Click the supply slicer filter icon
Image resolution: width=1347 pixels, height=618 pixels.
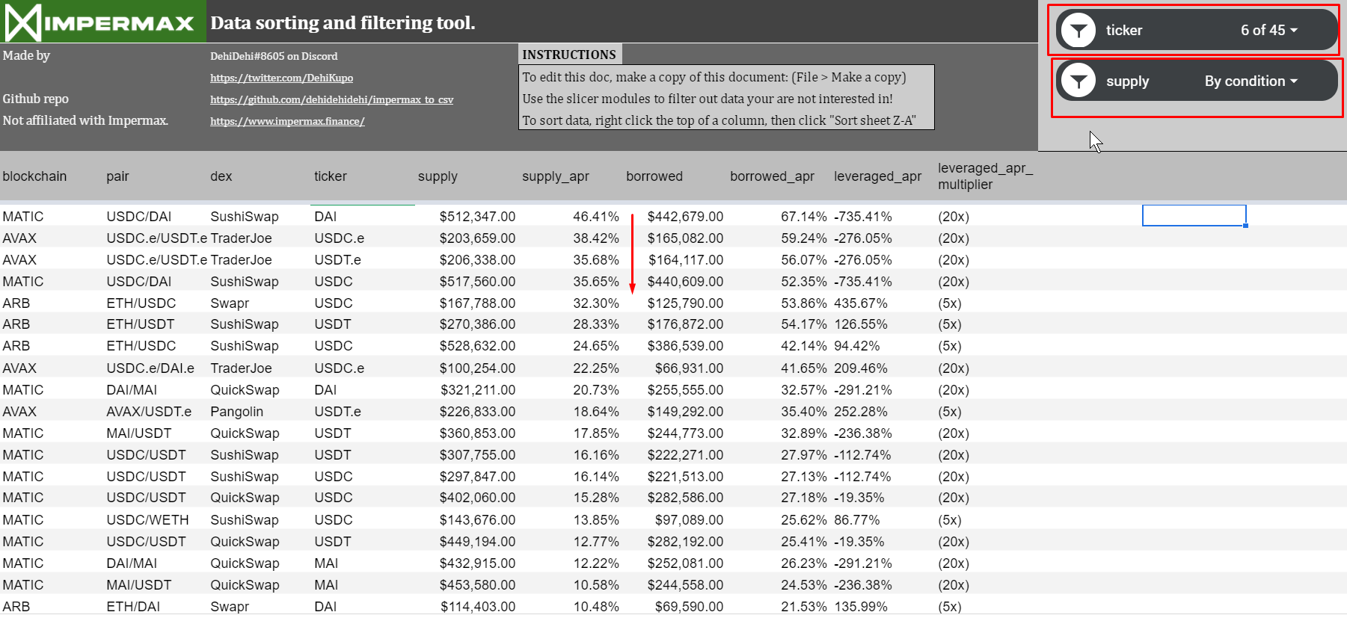[x=1078, y=81]
